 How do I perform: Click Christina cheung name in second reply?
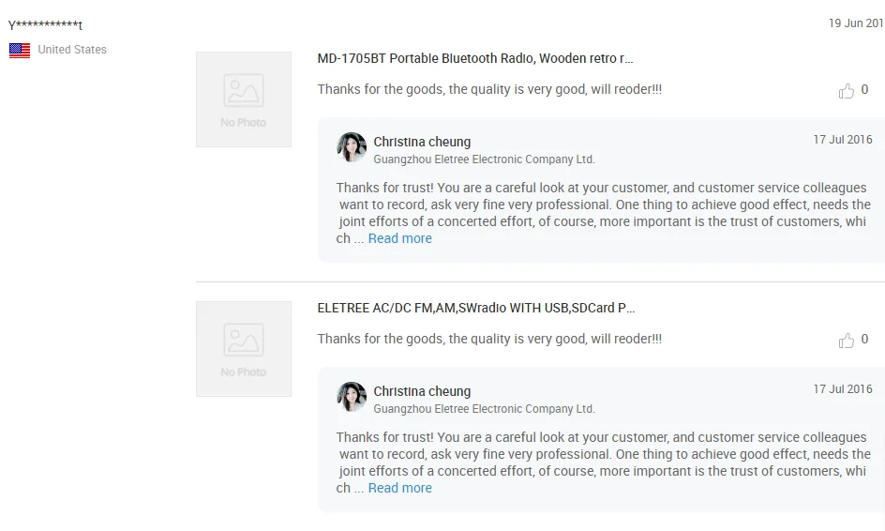pos(422,391)
